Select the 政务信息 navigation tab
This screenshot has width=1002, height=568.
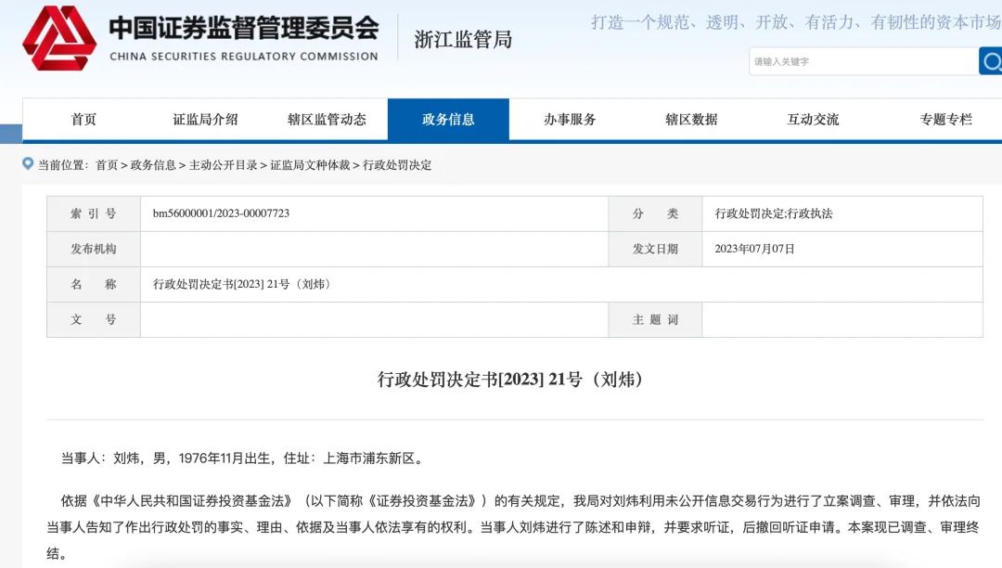(449, 119)
